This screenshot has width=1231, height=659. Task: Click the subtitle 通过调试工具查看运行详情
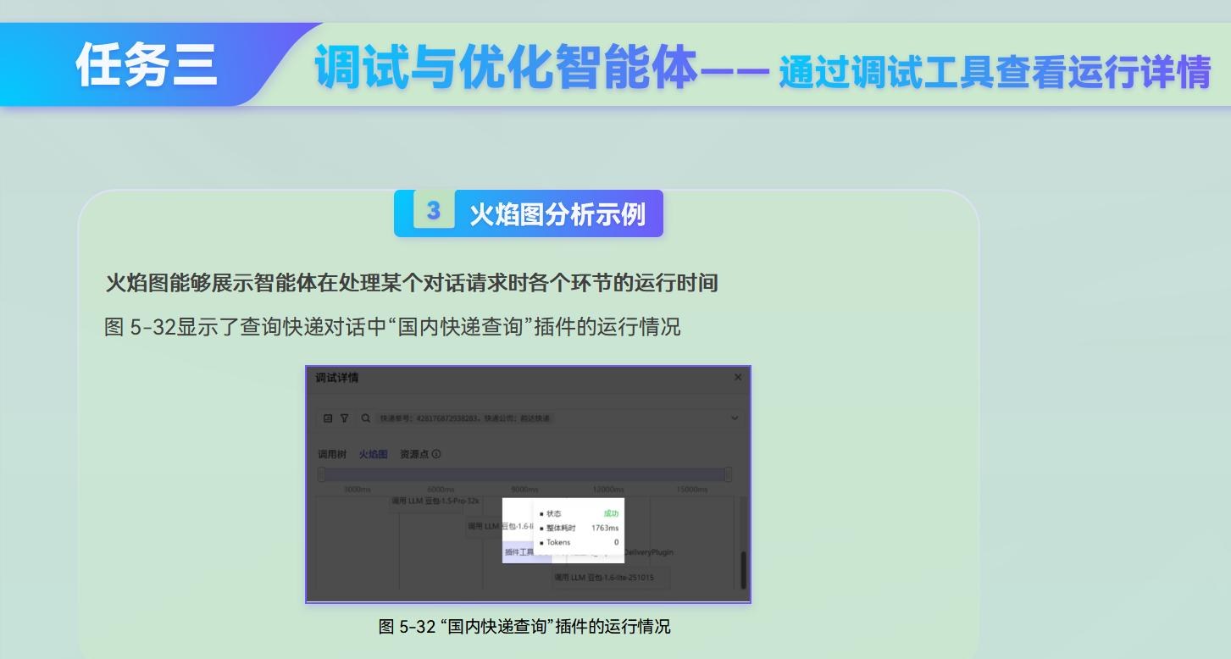coord(995,73)
